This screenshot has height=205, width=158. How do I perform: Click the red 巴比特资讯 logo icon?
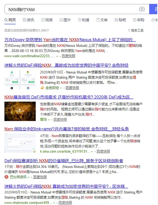(6, 177)
